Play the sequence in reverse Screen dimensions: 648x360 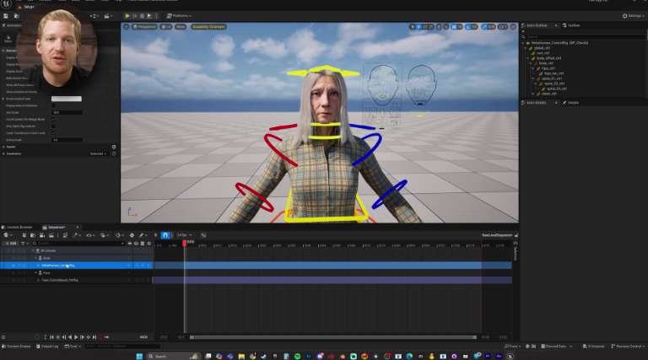pos(70,337)
